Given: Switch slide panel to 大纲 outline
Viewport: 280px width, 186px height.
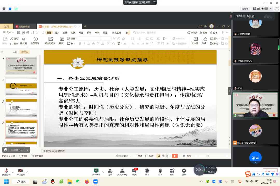Looking at the screenshot, I should pyautogui.click(x=15, y=52).
